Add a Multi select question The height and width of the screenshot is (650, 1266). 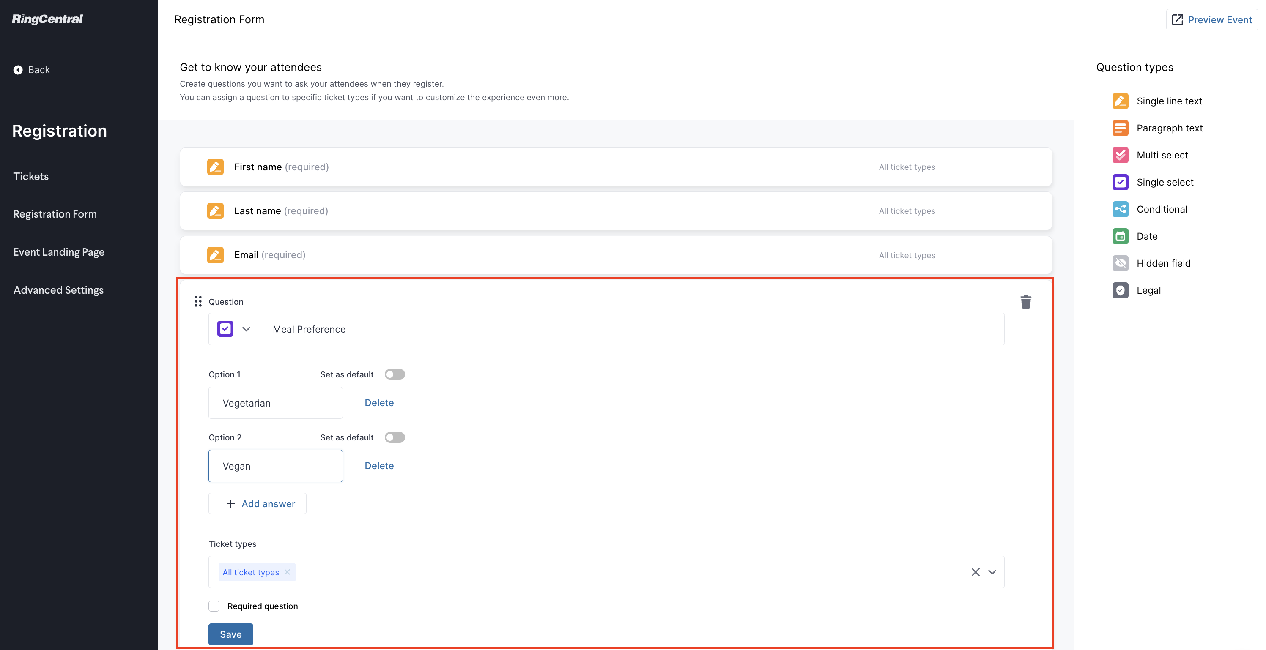tap(1150, 155)
